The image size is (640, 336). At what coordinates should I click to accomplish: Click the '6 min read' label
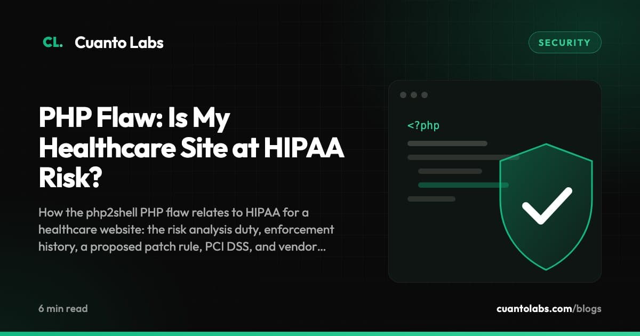(63, 308)
